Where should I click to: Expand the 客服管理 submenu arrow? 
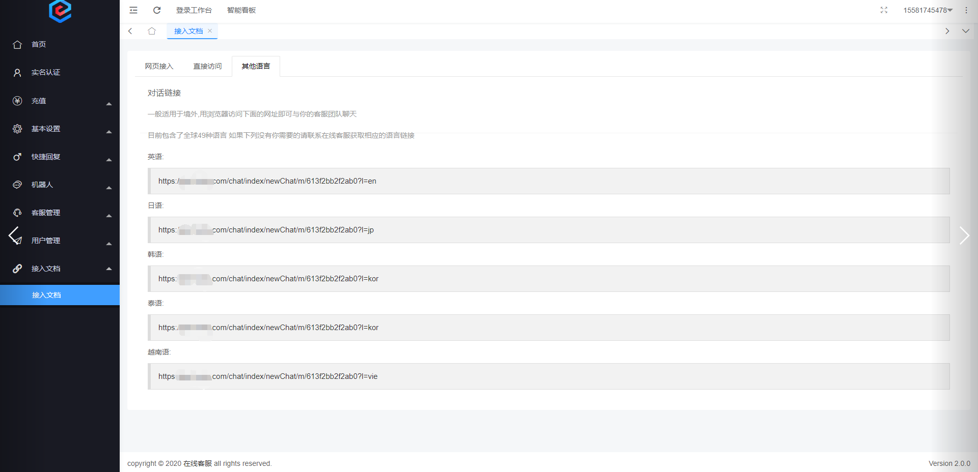click(x=109, y=216)
